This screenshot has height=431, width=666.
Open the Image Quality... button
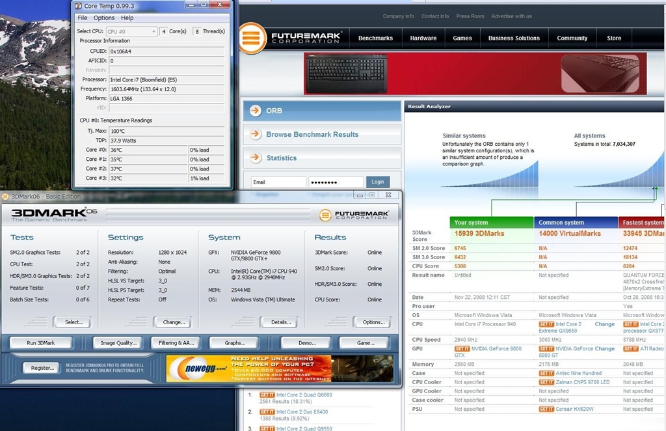118,342
